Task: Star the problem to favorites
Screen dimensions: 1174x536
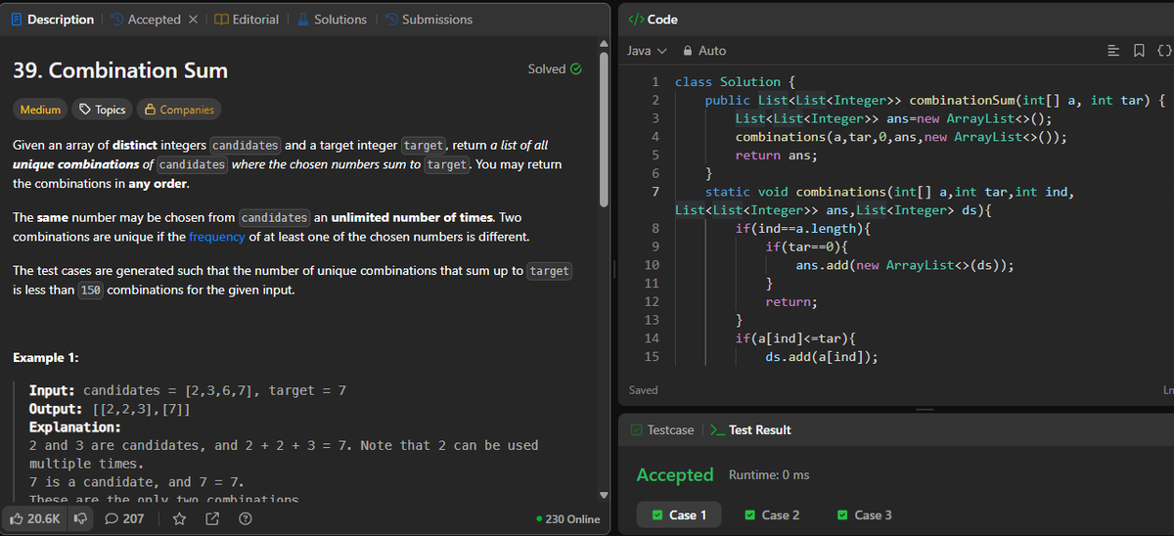Action: [x=179, y=518]
